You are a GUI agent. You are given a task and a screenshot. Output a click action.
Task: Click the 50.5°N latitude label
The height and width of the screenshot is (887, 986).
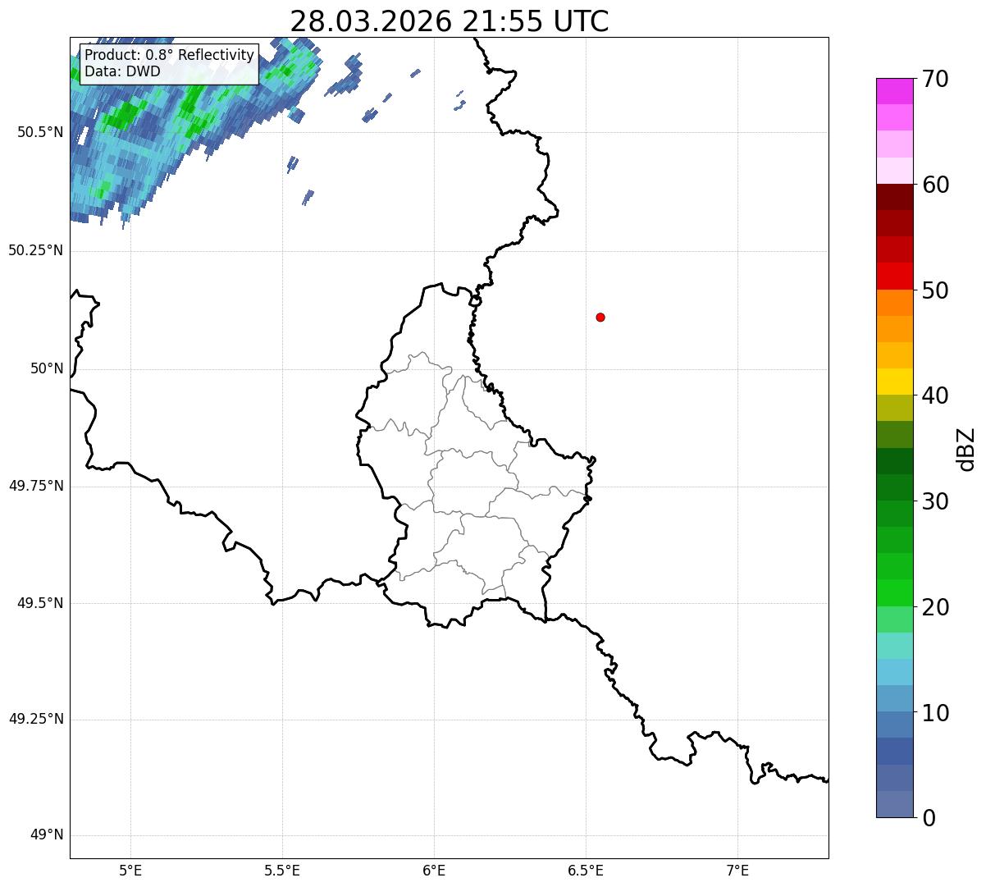pos(39,132)
